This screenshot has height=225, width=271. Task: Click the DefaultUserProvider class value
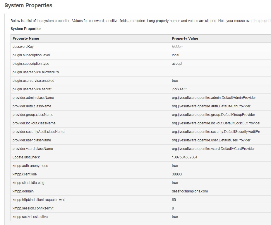[211, 140]
